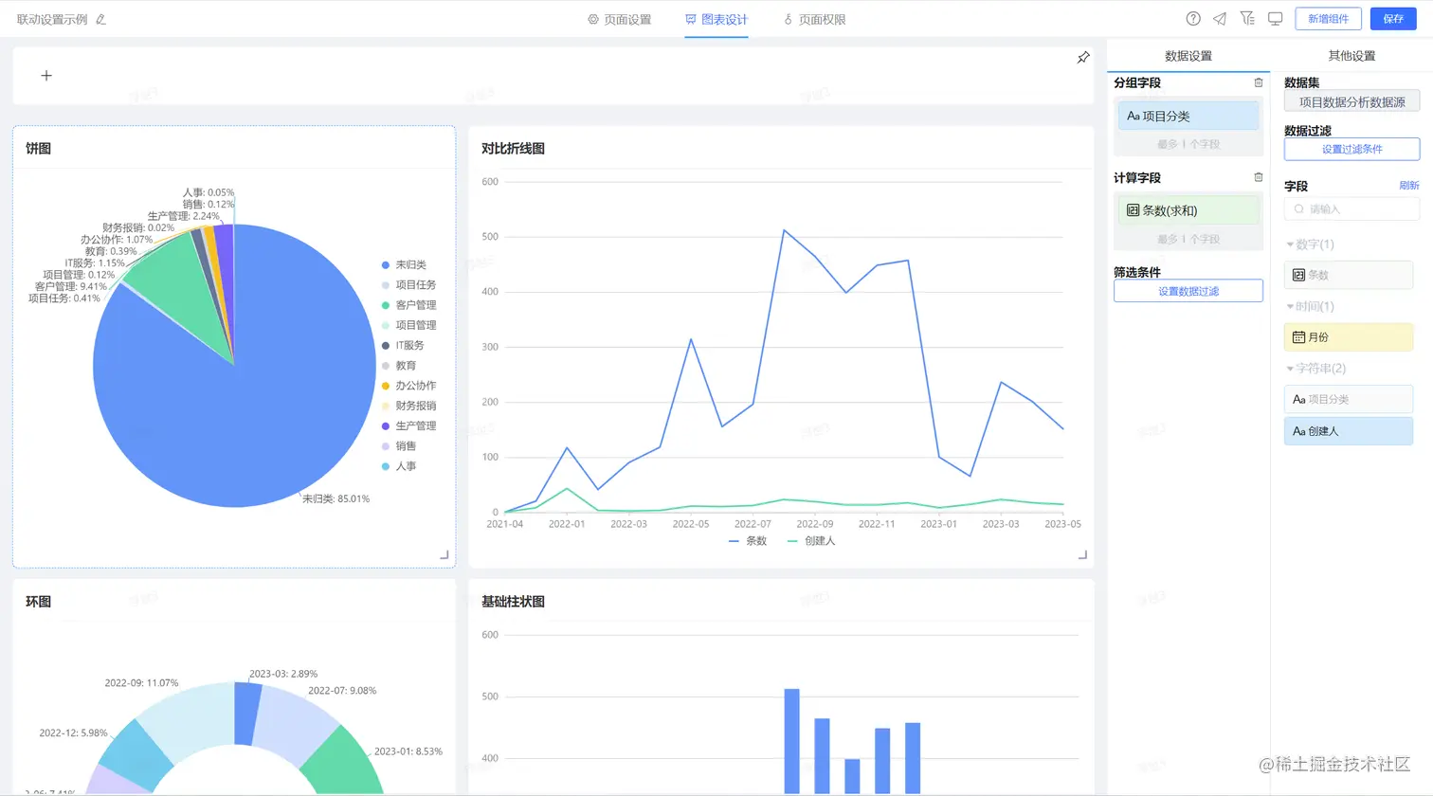Click the 字段 search input field
Image resolution: width=1433 pixels, height=796 pixels.
1351,208
